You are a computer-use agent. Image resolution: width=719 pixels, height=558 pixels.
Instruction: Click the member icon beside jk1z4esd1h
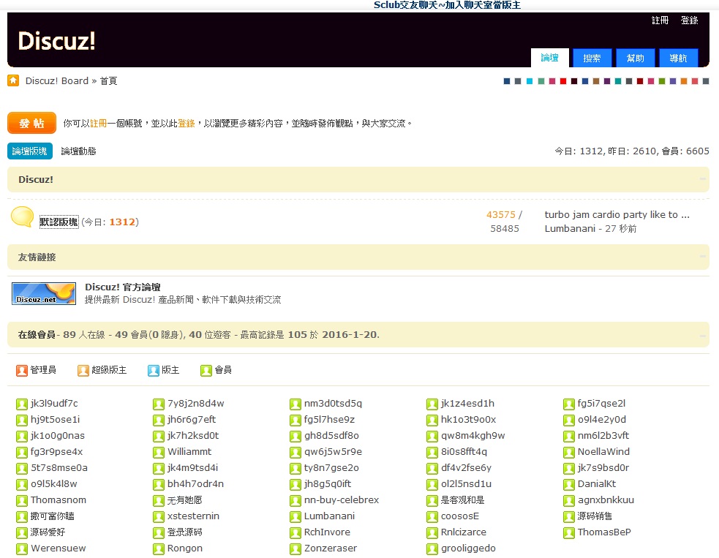tap(432, 404)
